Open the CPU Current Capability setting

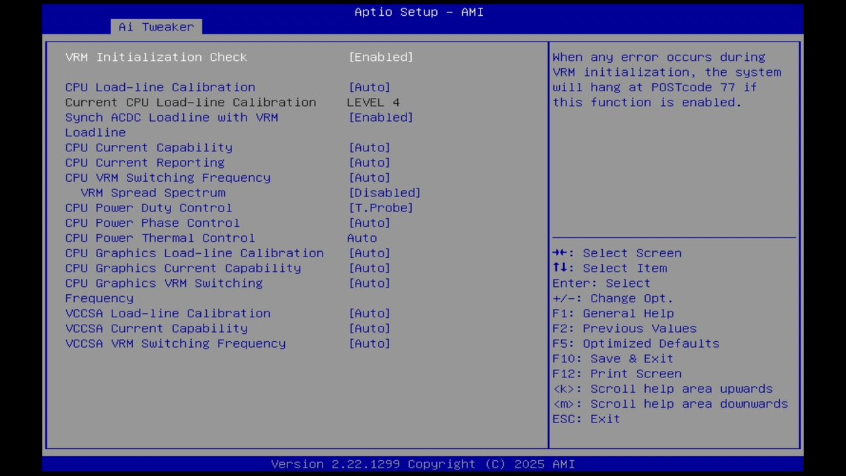pos(149,147)
